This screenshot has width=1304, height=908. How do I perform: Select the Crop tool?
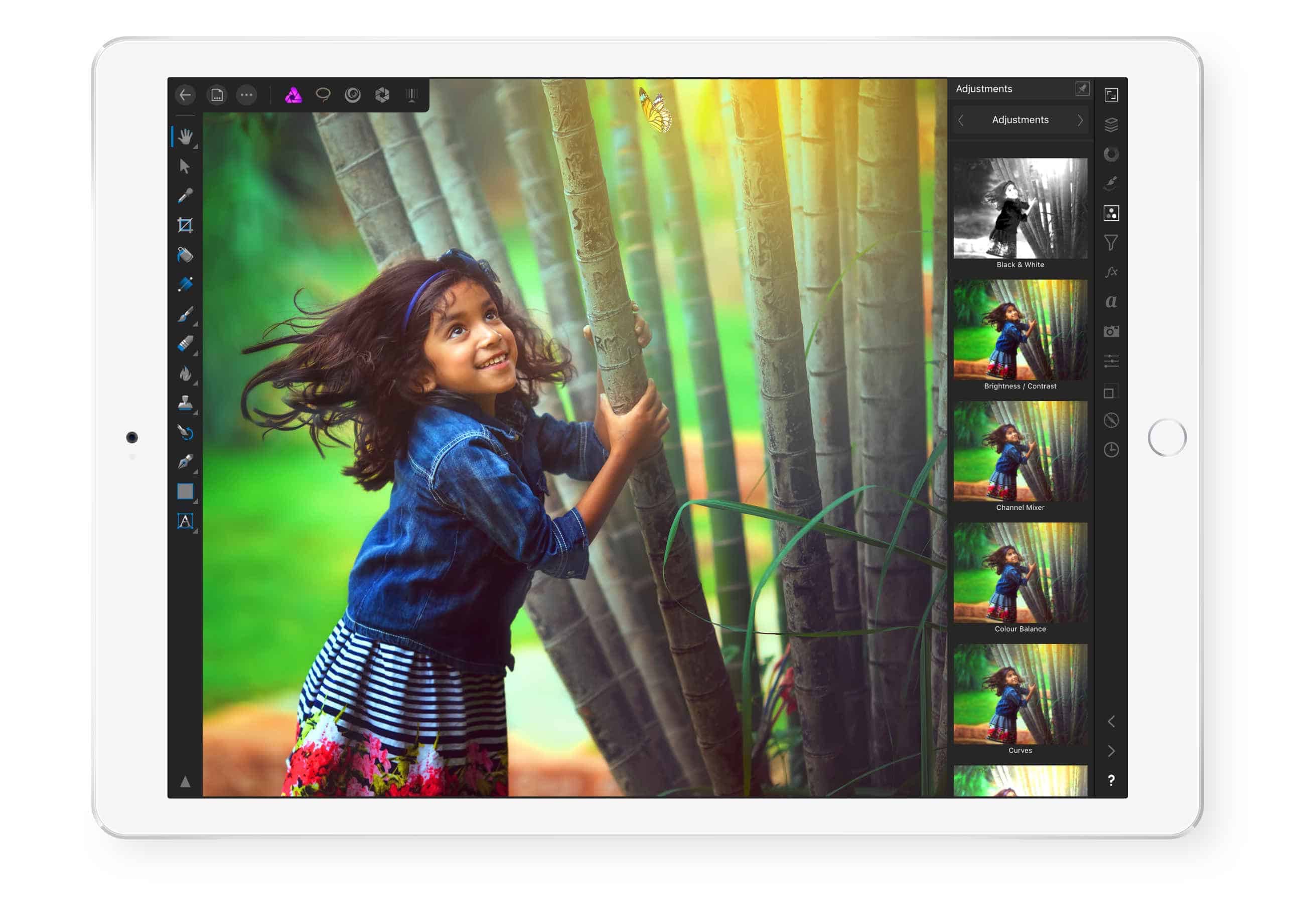click(185, 225)
